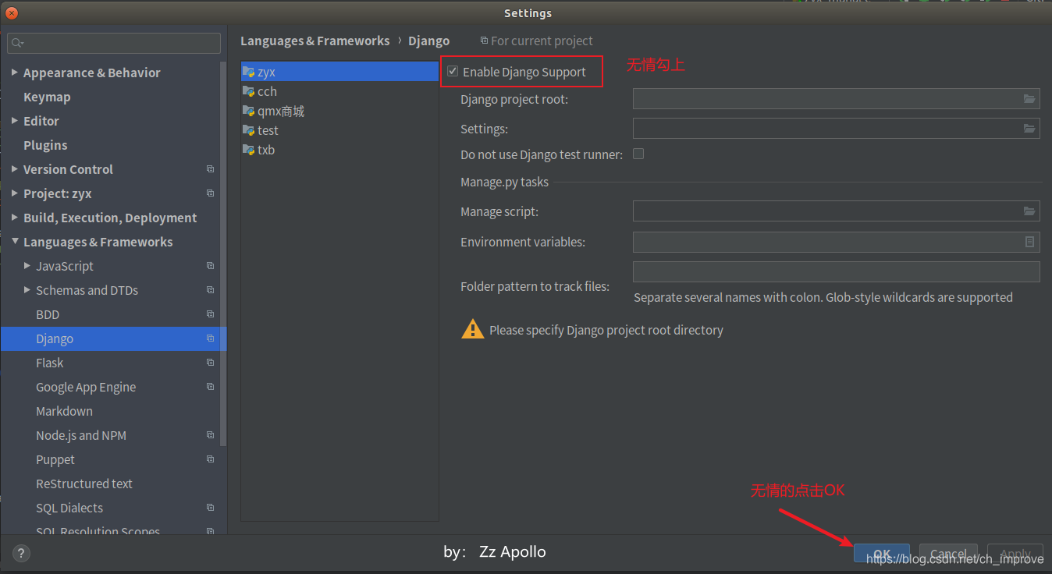The height and width of the screenshot is (574, 1052).
Task: Expand Build, Execution, Deployment section
Action: coord(15,217)
